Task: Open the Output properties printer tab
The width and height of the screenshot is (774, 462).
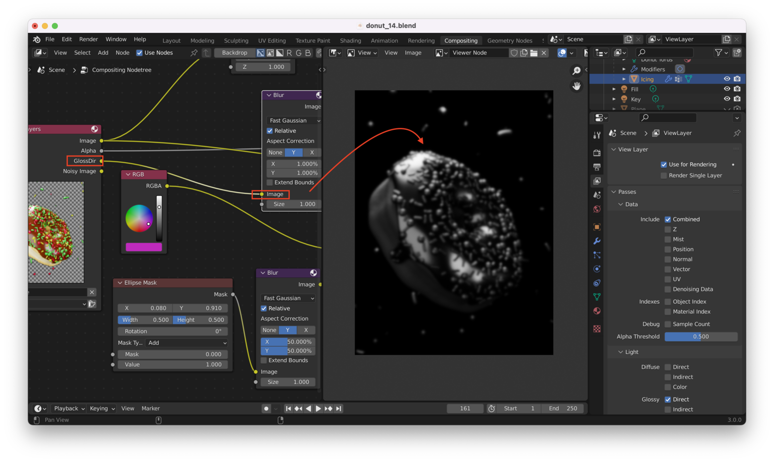Action: (597, 167)
